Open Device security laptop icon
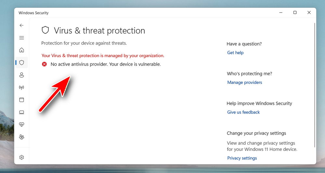325x173 pixels. pos(21,112)
